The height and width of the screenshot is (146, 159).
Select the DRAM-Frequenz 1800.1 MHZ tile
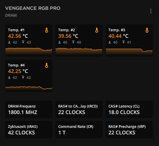(29, 109)
